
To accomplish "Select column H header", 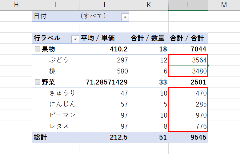I will (x=16, y=5).
